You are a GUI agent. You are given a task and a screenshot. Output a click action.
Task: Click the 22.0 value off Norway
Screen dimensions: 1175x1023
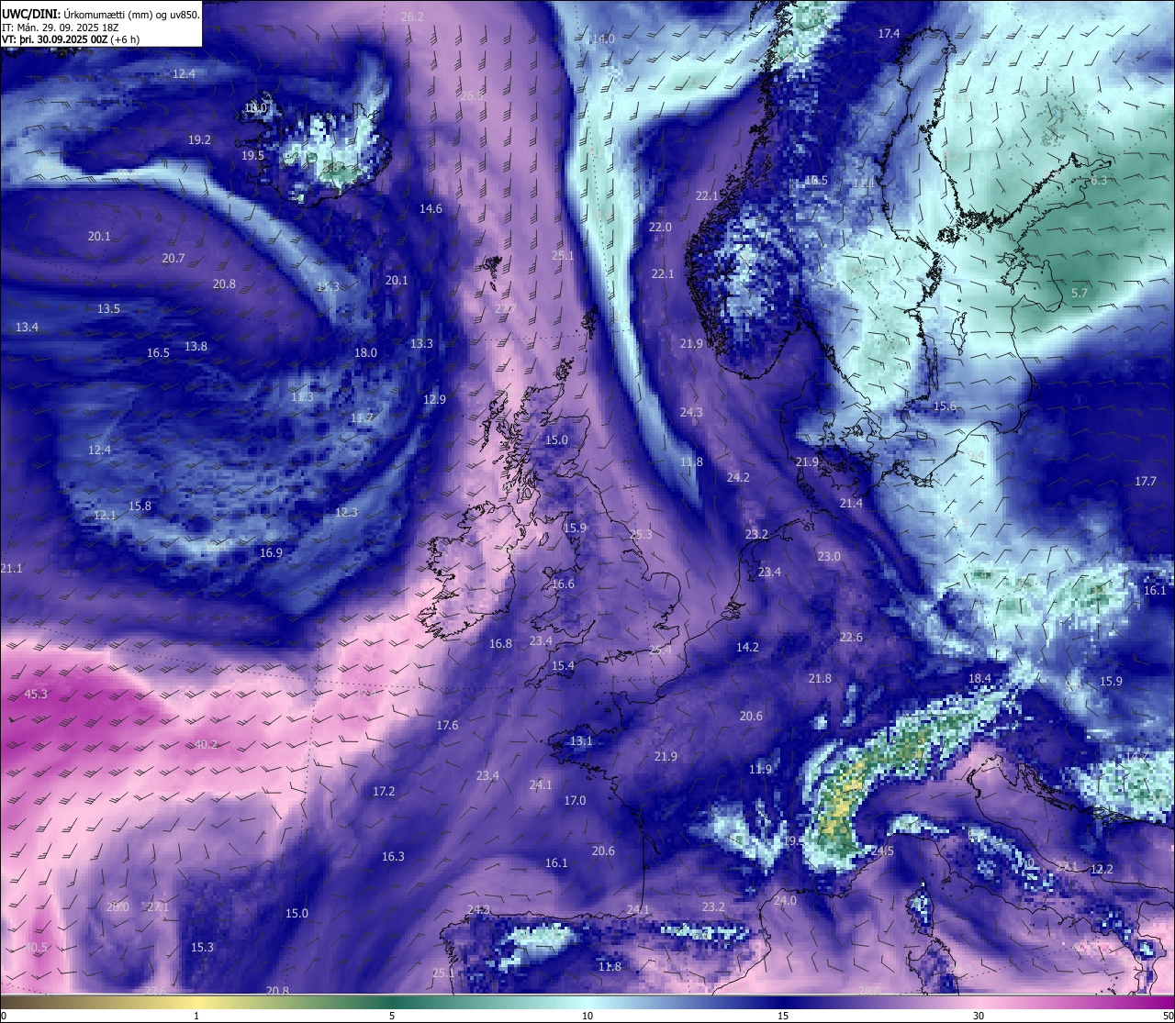[660, 228]
